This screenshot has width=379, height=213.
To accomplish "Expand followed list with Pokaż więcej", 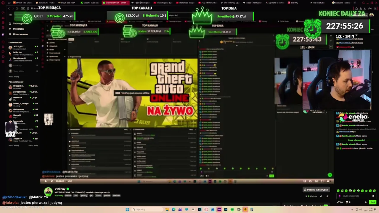I will click(14, 77).
